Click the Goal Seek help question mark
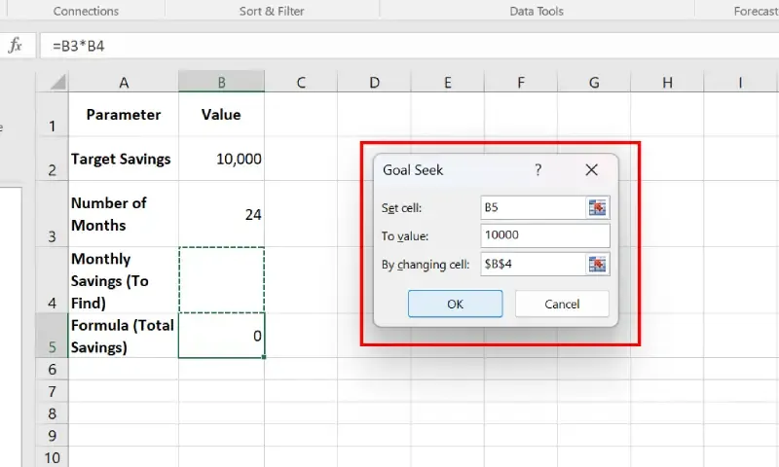The image size is (779, 467). [538, 170]
